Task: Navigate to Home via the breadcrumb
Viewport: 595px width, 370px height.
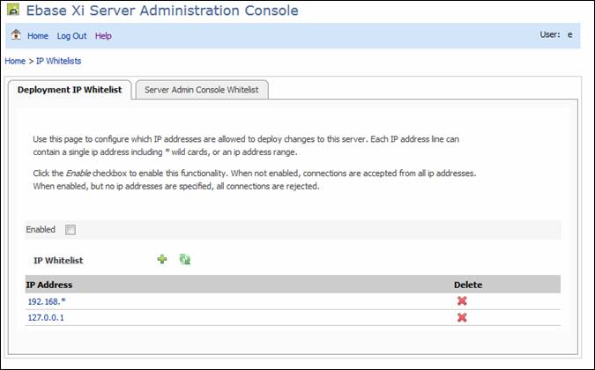Action: (x=15, y=61)
